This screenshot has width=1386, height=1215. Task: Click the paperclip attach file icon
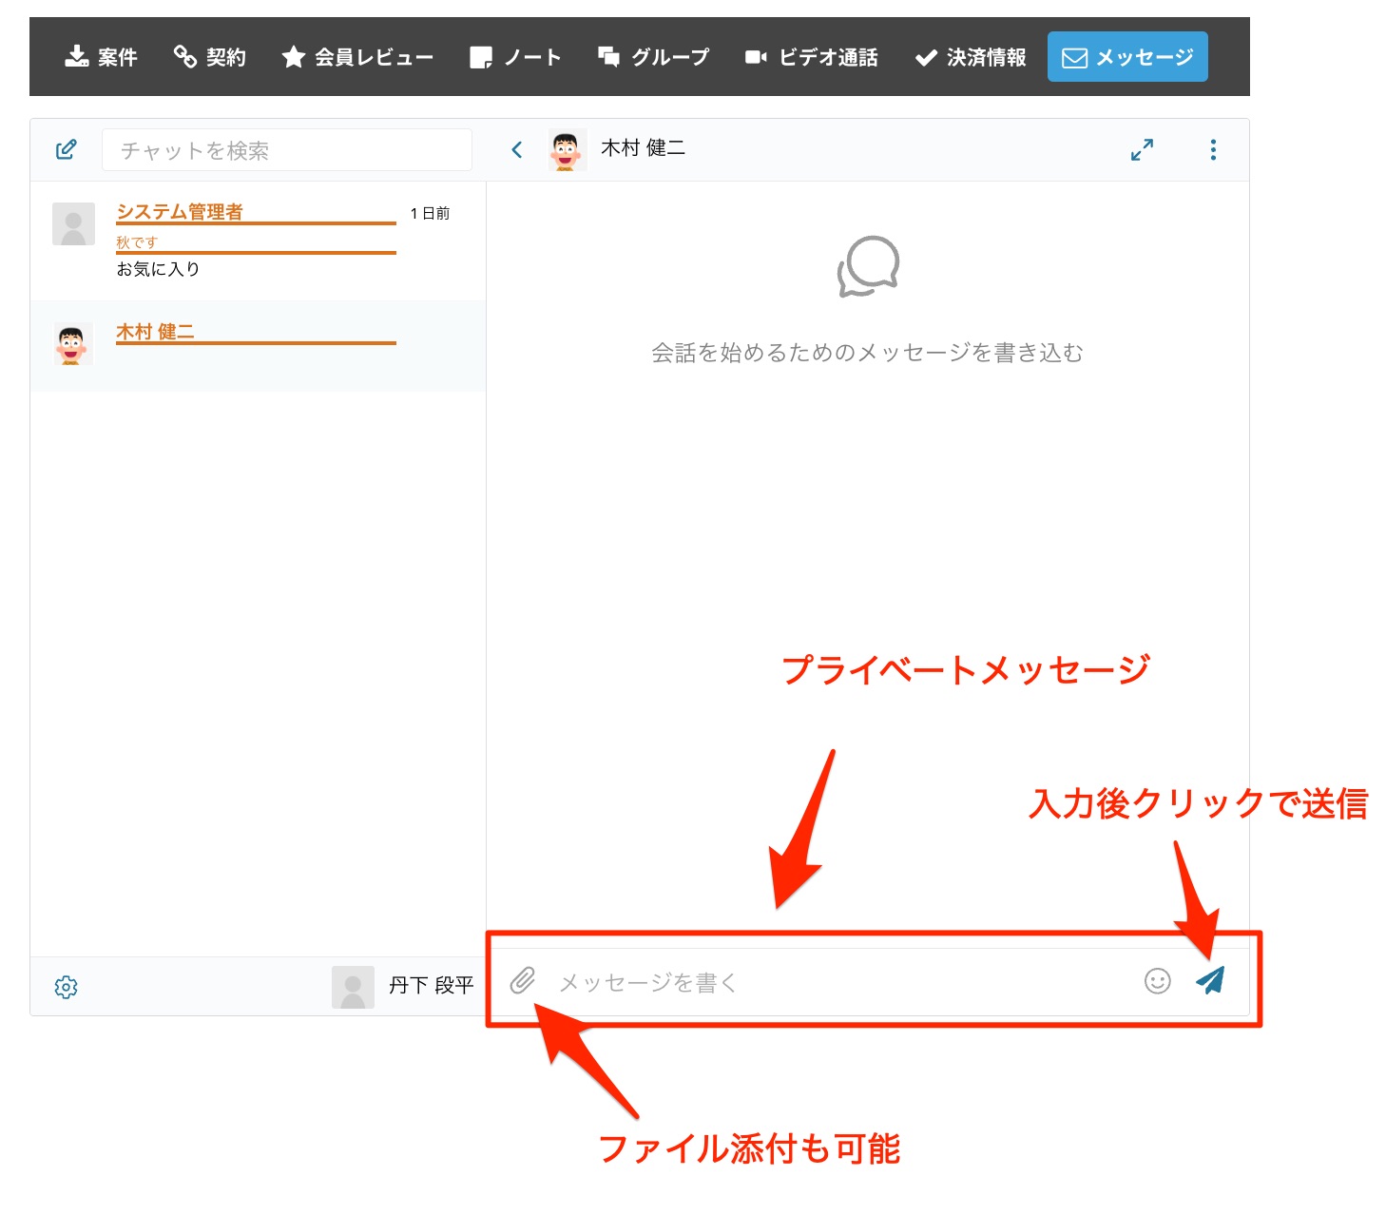click(523, 980)
